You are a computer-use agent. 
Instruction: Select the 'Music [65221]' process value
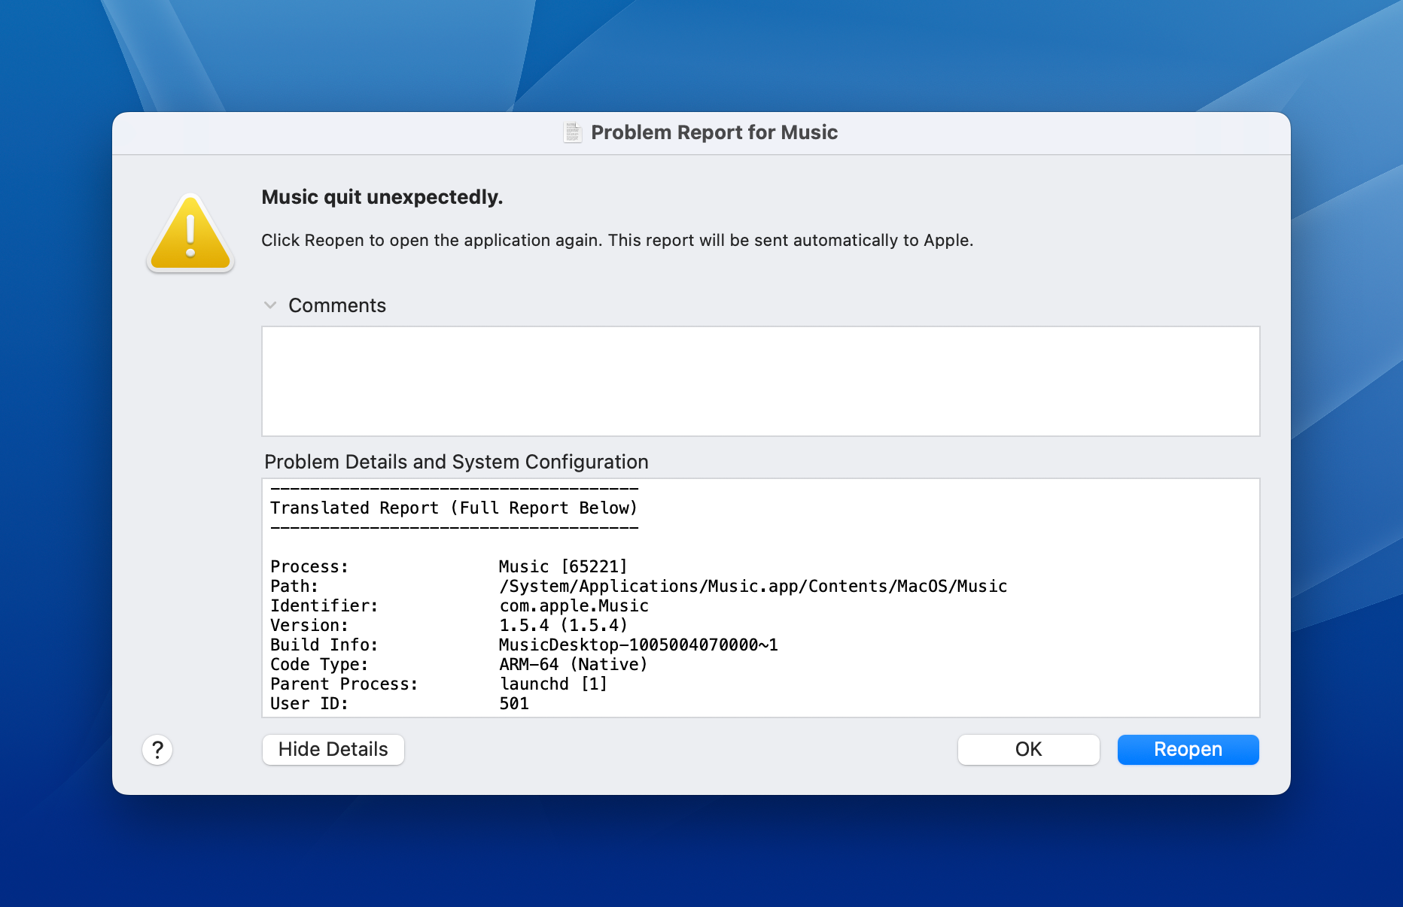[563, 566]
